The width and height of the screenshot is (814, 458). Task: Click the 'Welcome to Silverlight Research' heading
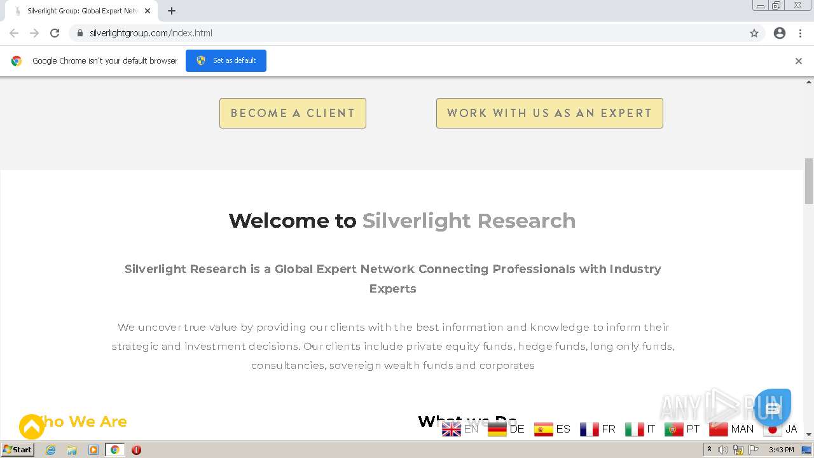pyautogui.click(x=402, y=221)
